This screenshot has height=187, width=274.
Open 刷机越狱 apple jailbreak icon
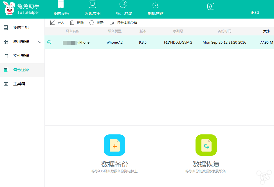(x=156, y=4)
